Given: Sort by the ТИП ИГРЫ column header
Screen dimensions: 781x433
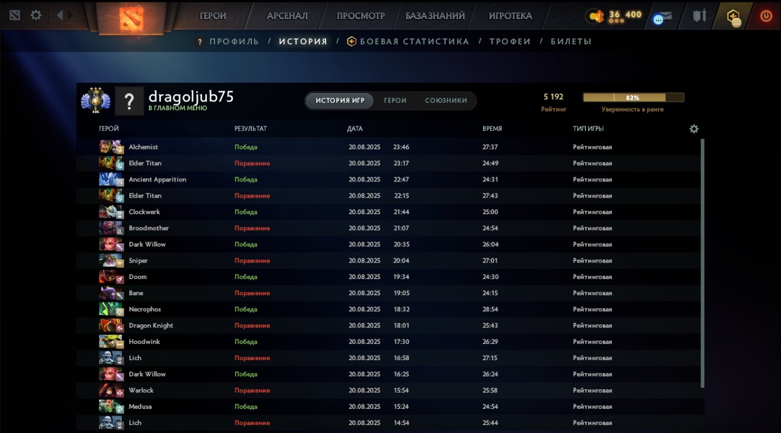Looking at the screenshot, I should point(588,129).
